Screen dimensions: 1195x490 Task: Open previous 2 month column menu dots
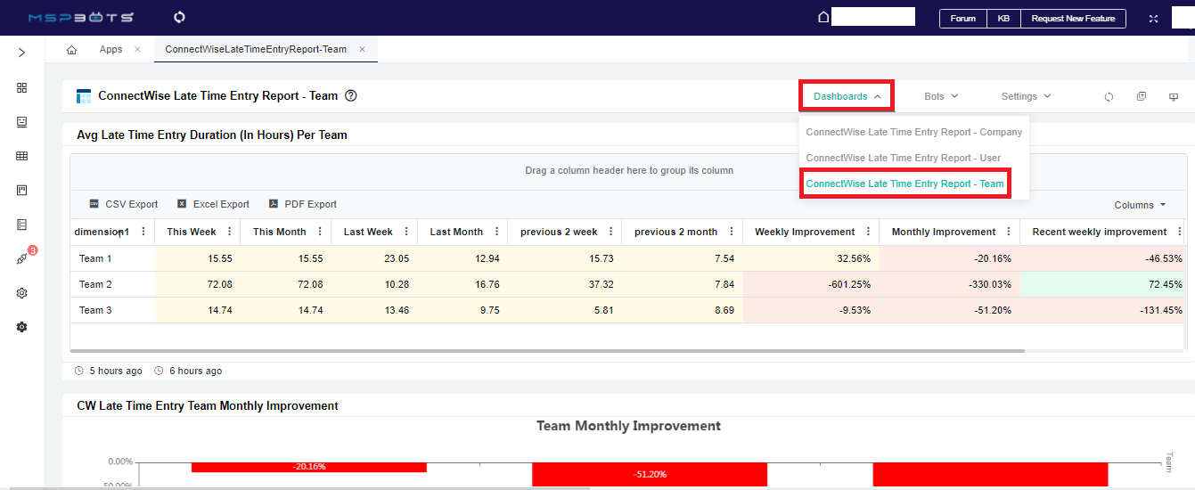point(731,232)
